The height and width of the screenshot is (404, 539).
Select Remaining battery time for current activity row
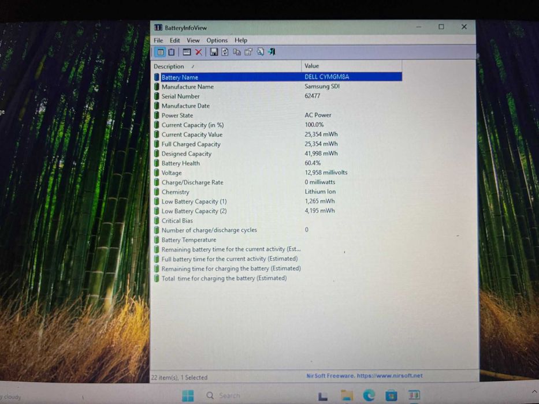pos(277,249)
